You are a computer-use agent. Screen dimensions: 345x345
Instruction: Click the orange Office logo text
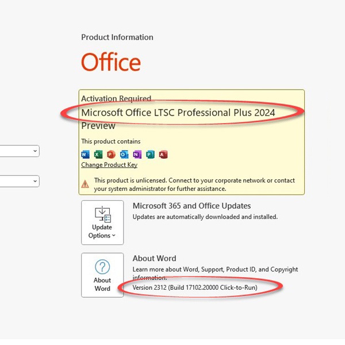[111, 62]
